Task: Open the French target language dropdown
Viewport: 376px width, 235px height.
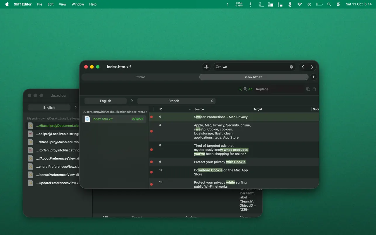Action: (176, 101)
